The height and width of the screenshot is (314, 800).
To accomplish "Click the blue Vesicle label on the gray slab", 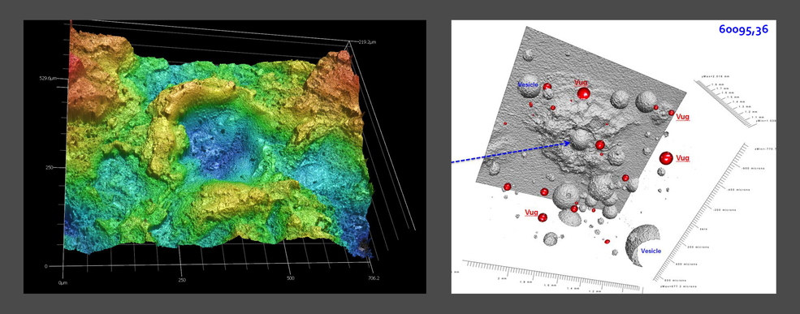I will pyautogui.click(x=528, y=84).
